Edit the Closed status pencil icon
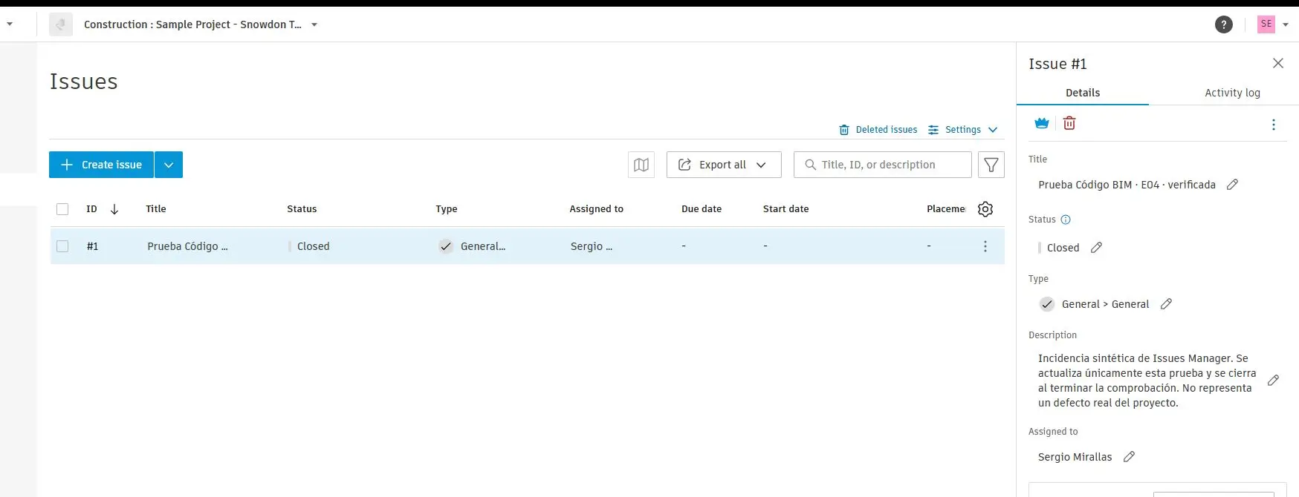The height and width of the screenshot is (497, 1299). click(1096, 248)
